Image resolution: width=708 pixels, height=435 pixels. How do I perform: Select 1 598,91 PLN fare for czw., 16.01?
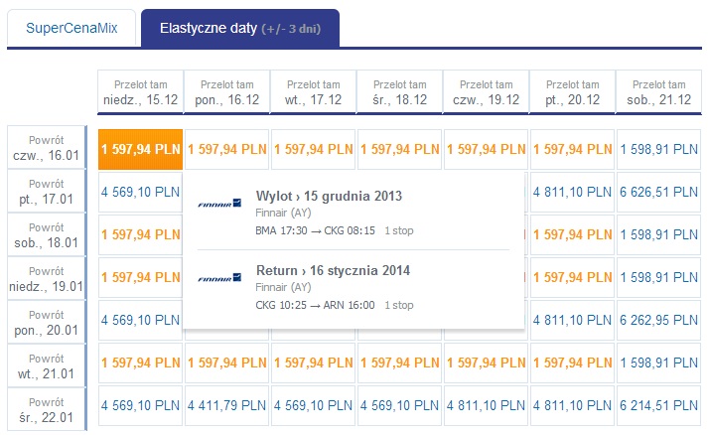pos(658,150)
